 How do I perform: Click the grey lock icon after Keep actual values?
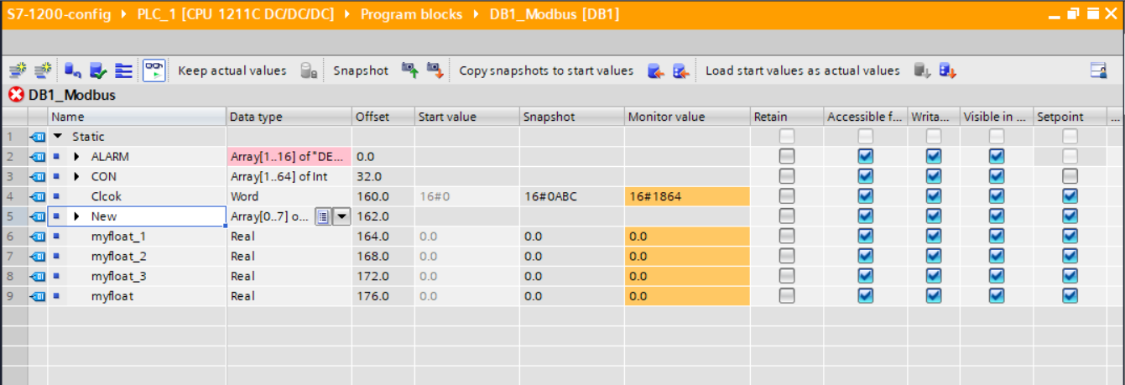tap(309, 70)
